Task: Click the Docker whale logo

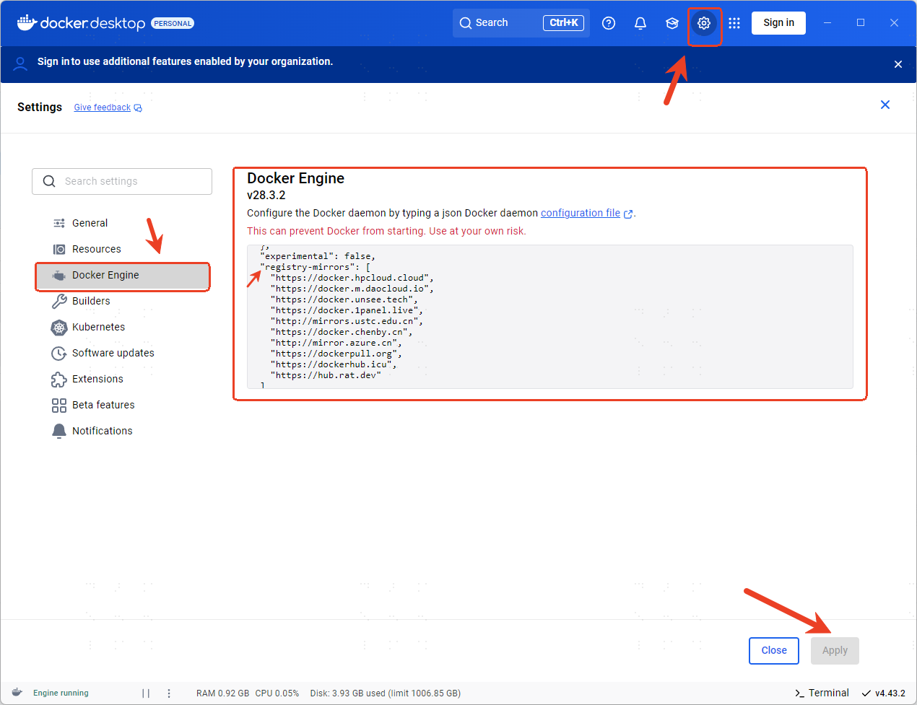Action: (27, 22)
